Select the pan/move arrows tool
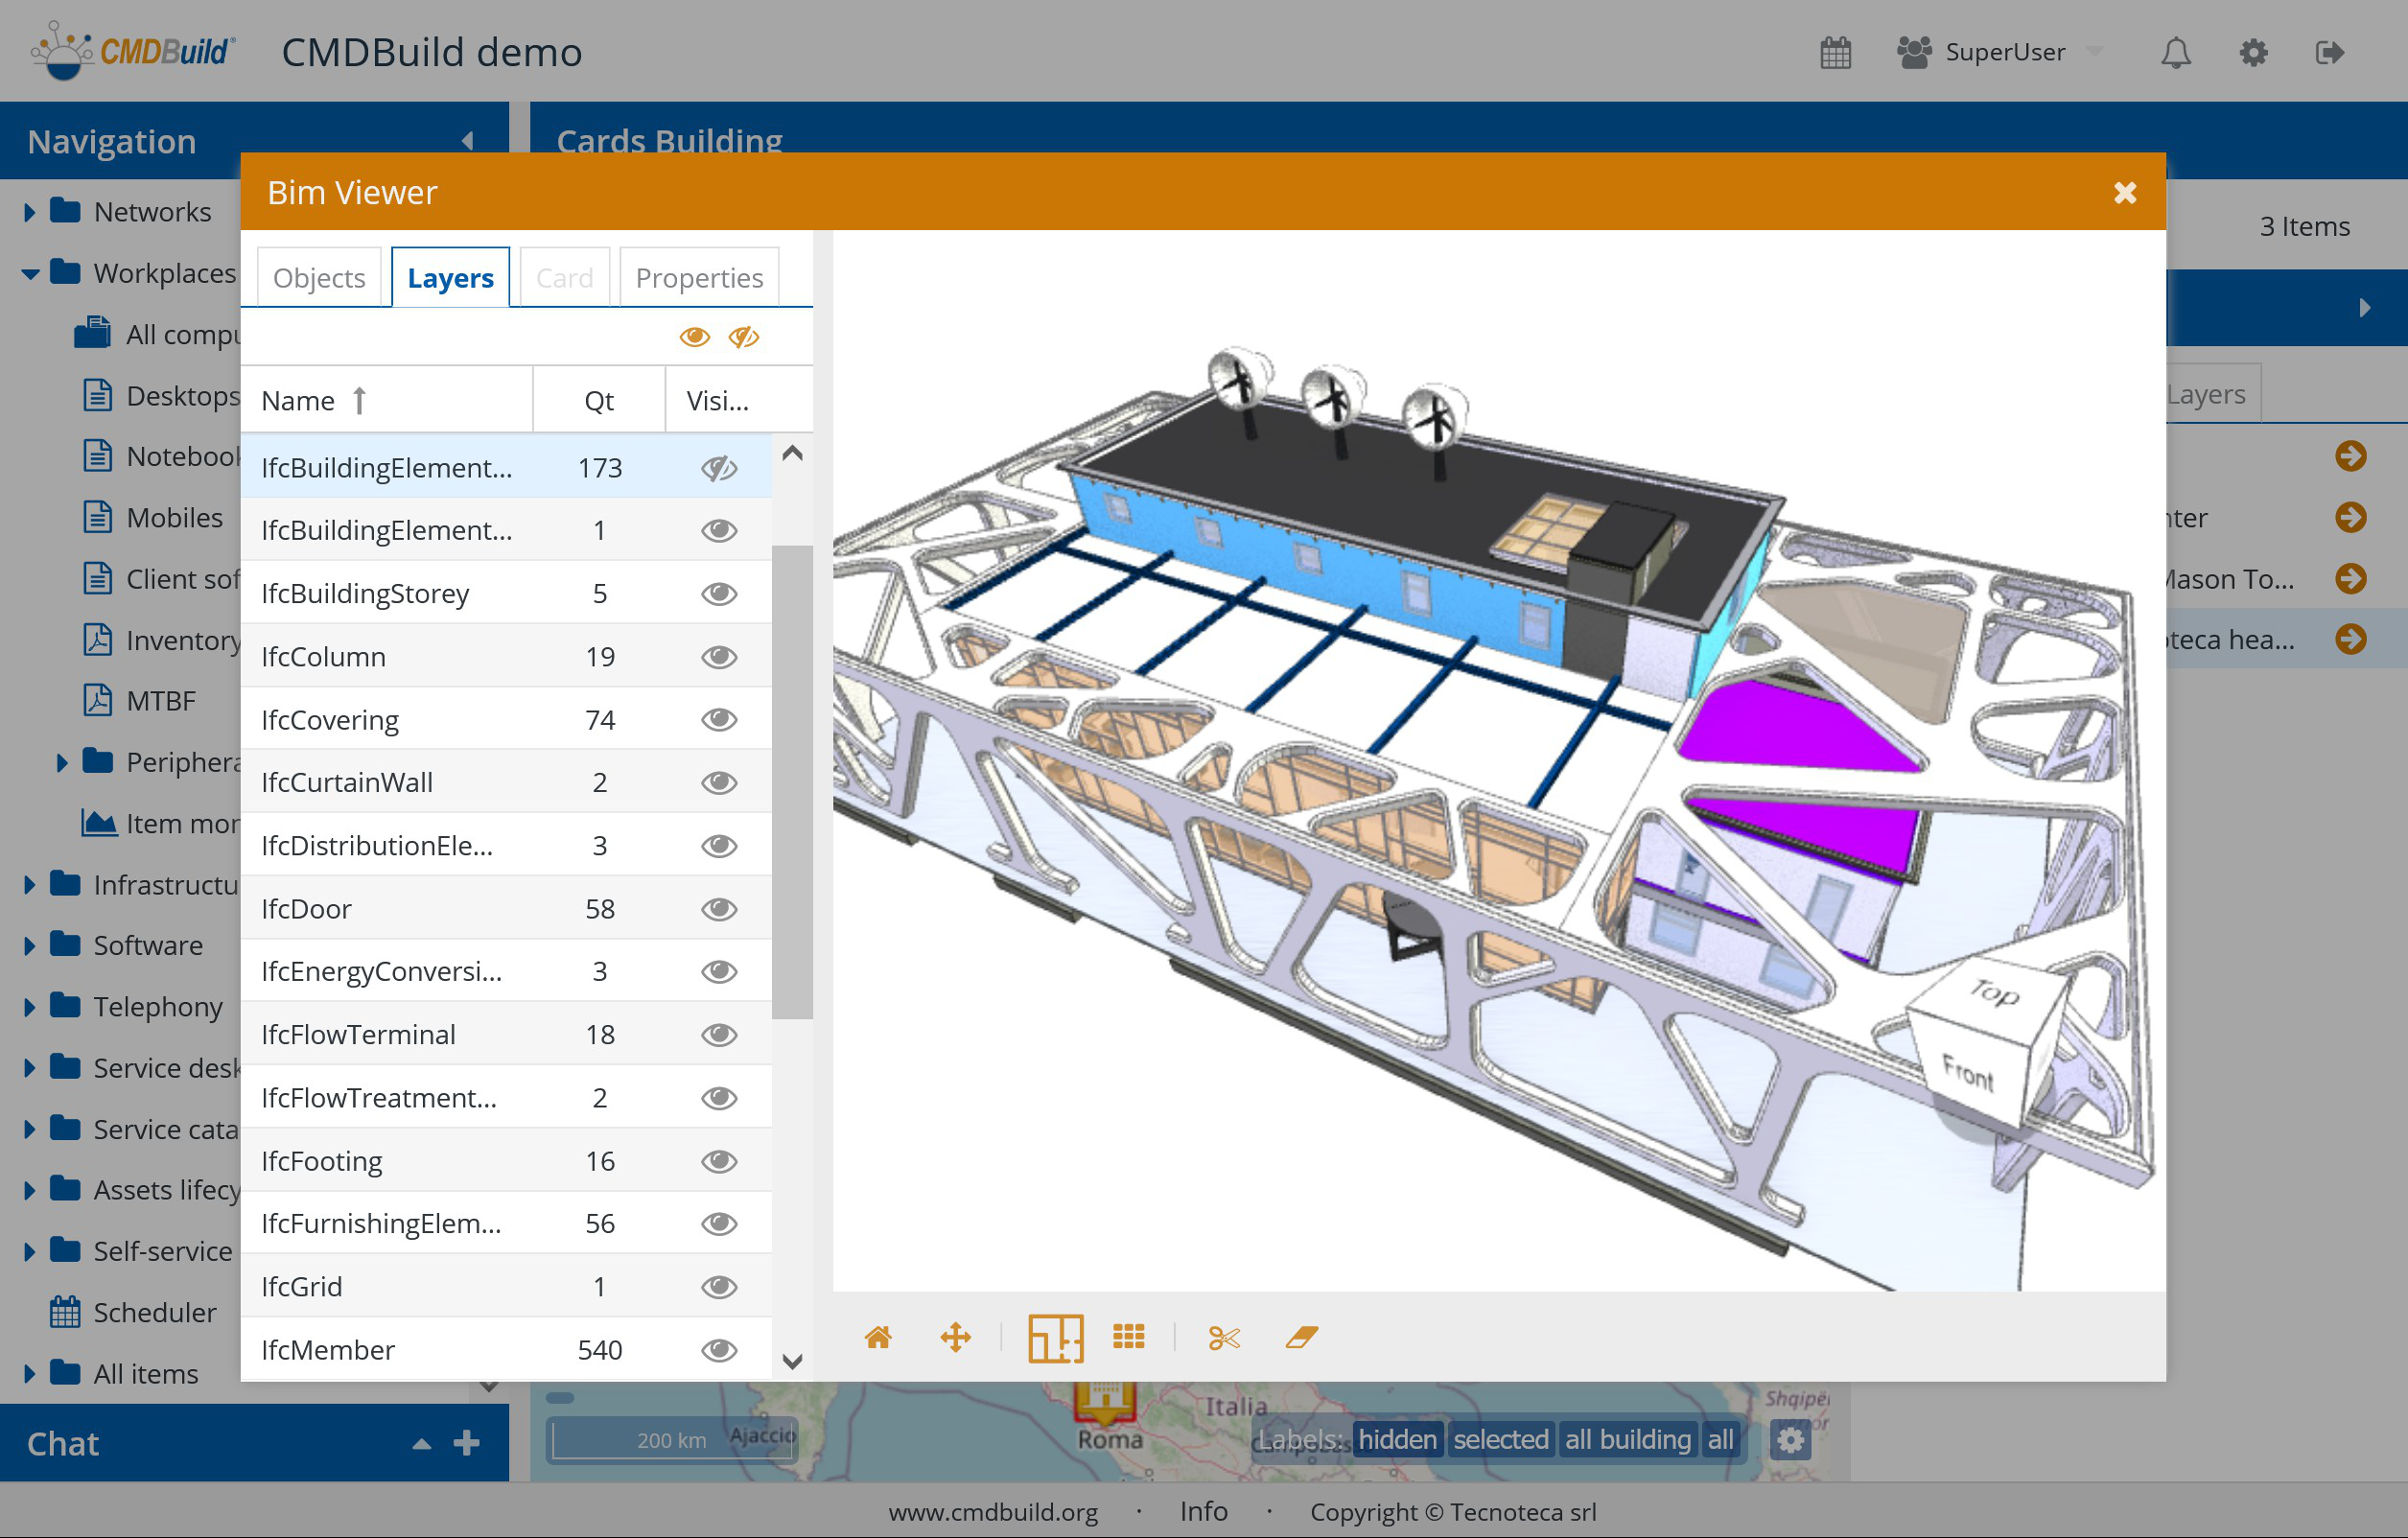This screenshot has width=2408, height=1538. pyautogui.click(x=955, y=1337)
